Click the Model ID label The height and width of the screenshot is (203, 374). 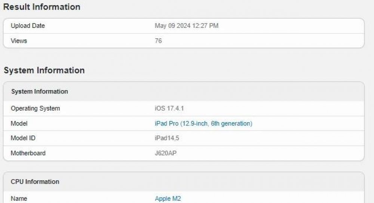click(23, 138)
